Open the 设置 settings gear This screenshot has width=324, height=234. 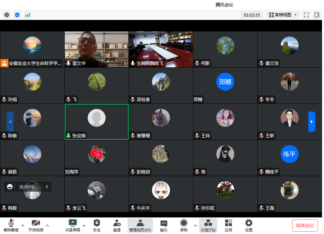point(249,226)
